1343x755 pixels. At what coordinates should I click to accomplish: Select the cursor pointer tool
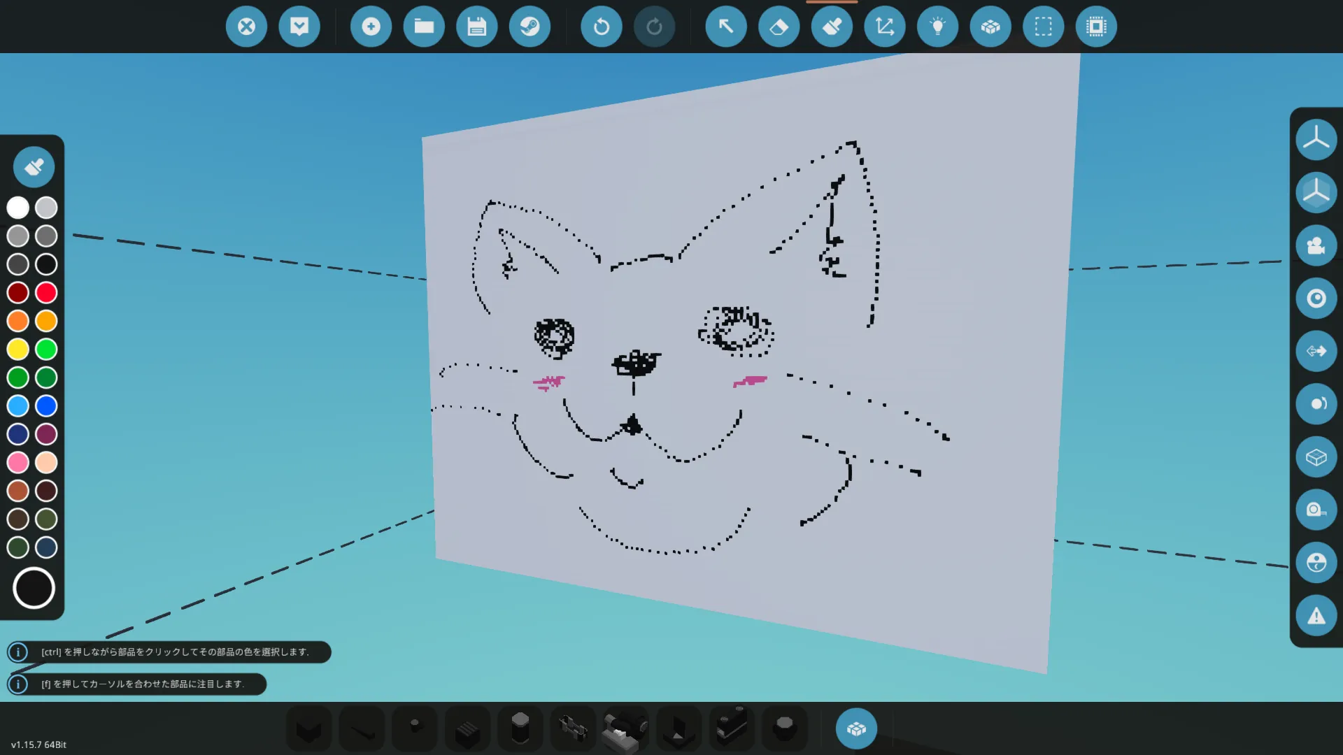pos(725,27)
